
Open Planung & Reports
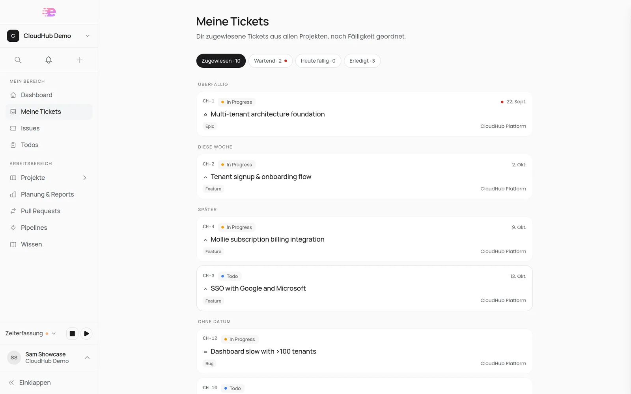point(49,194)
